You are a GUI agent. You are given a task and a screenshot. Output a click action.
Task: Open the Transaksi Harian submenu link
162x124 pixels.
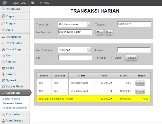[x=12, y=103]
